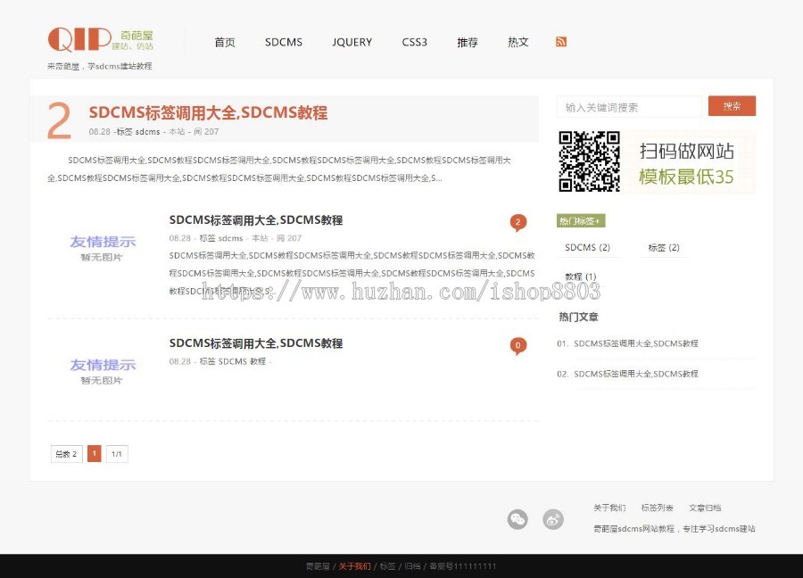
Task: Open the 首页 menu item
Action: point(225,41)
